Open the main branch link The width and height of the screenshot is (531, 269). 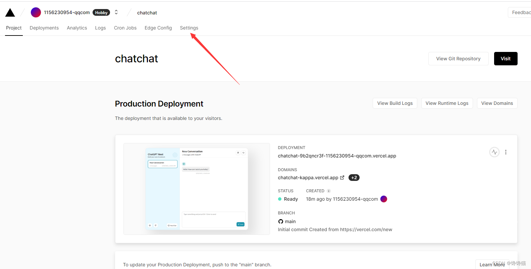pyautogui.click(x=290, y=221)
